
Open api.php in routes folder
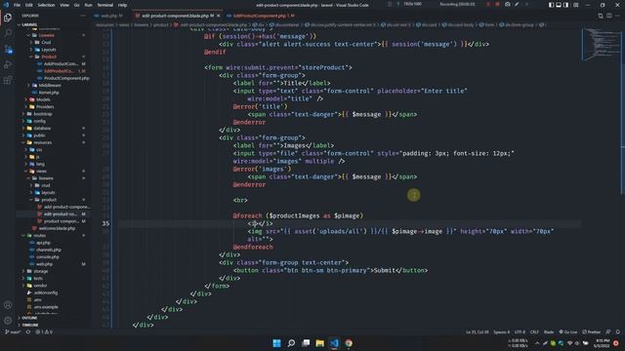coord(43,243)
